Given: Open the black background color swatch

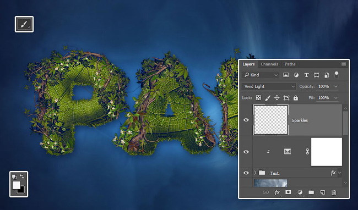Looking at the screenshot, I should tap(21, 190).
